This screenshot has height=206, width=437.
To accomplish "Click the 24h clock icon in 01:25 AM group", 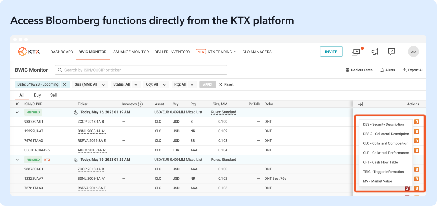I will tap(76, 160).
